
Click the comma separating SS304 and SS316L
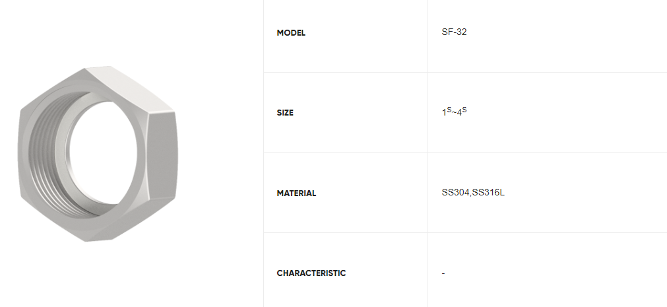(471, 195)
